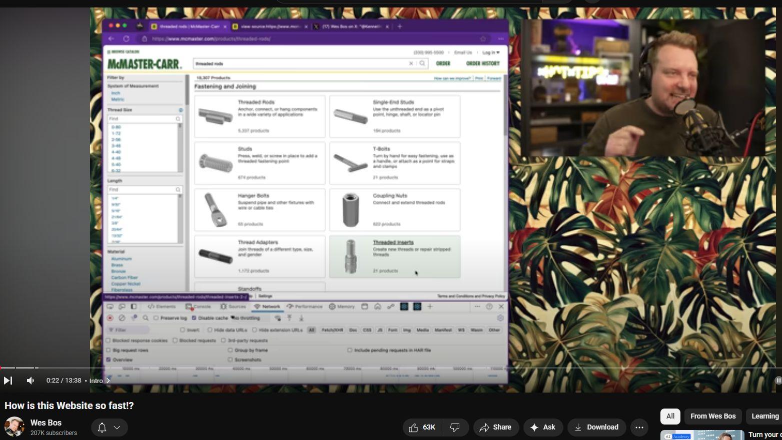782x440 pixels.
Task: Expand the Intro chapter chevron
Action: click(108, 381)
